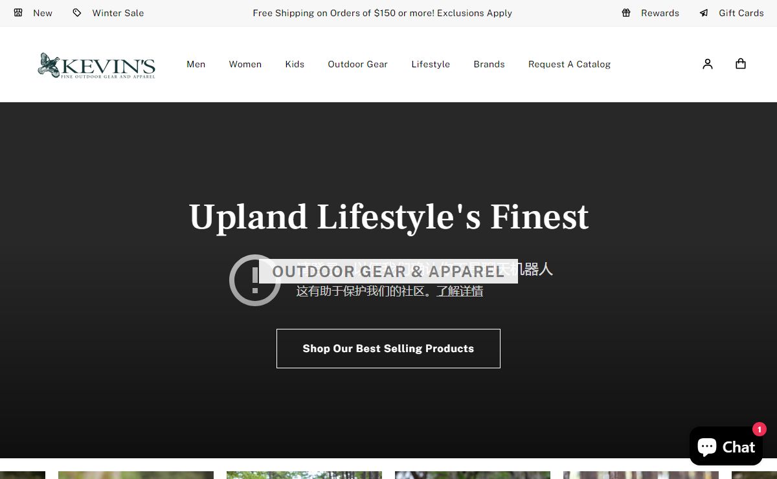Click the OUTDOOR GEAR & APPAREL label
The width and height of the screenshot is (777, 479).
388,271
